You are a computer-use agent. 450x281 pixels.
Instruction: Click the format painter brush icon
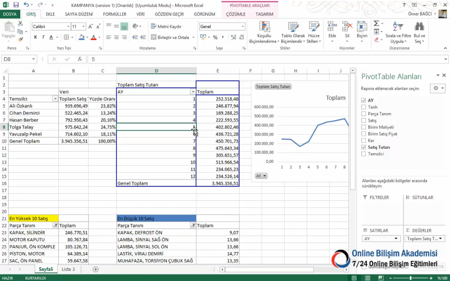coord(20,39)
